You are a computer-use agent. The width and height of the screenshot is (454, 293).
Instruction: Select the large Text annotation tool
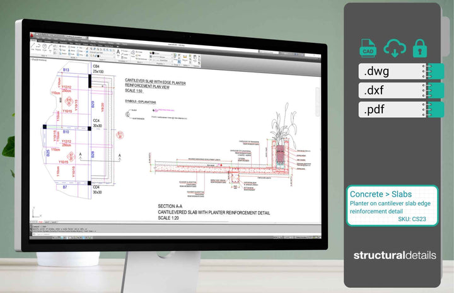pyautogui.click(x=119, y=54)
